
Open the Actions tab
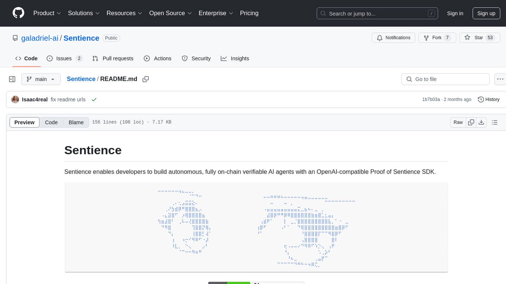tap(157, 58)
